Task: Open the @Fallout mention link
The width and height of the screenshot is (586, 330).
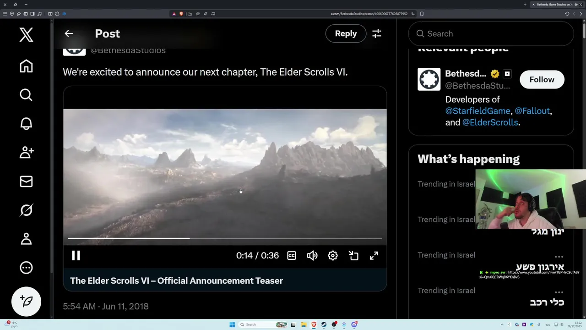Action: click(x=532, y=111)
